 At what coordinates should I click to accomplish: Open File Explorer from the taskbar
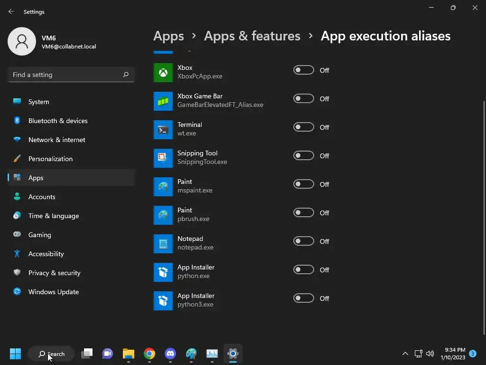(128, 354)
